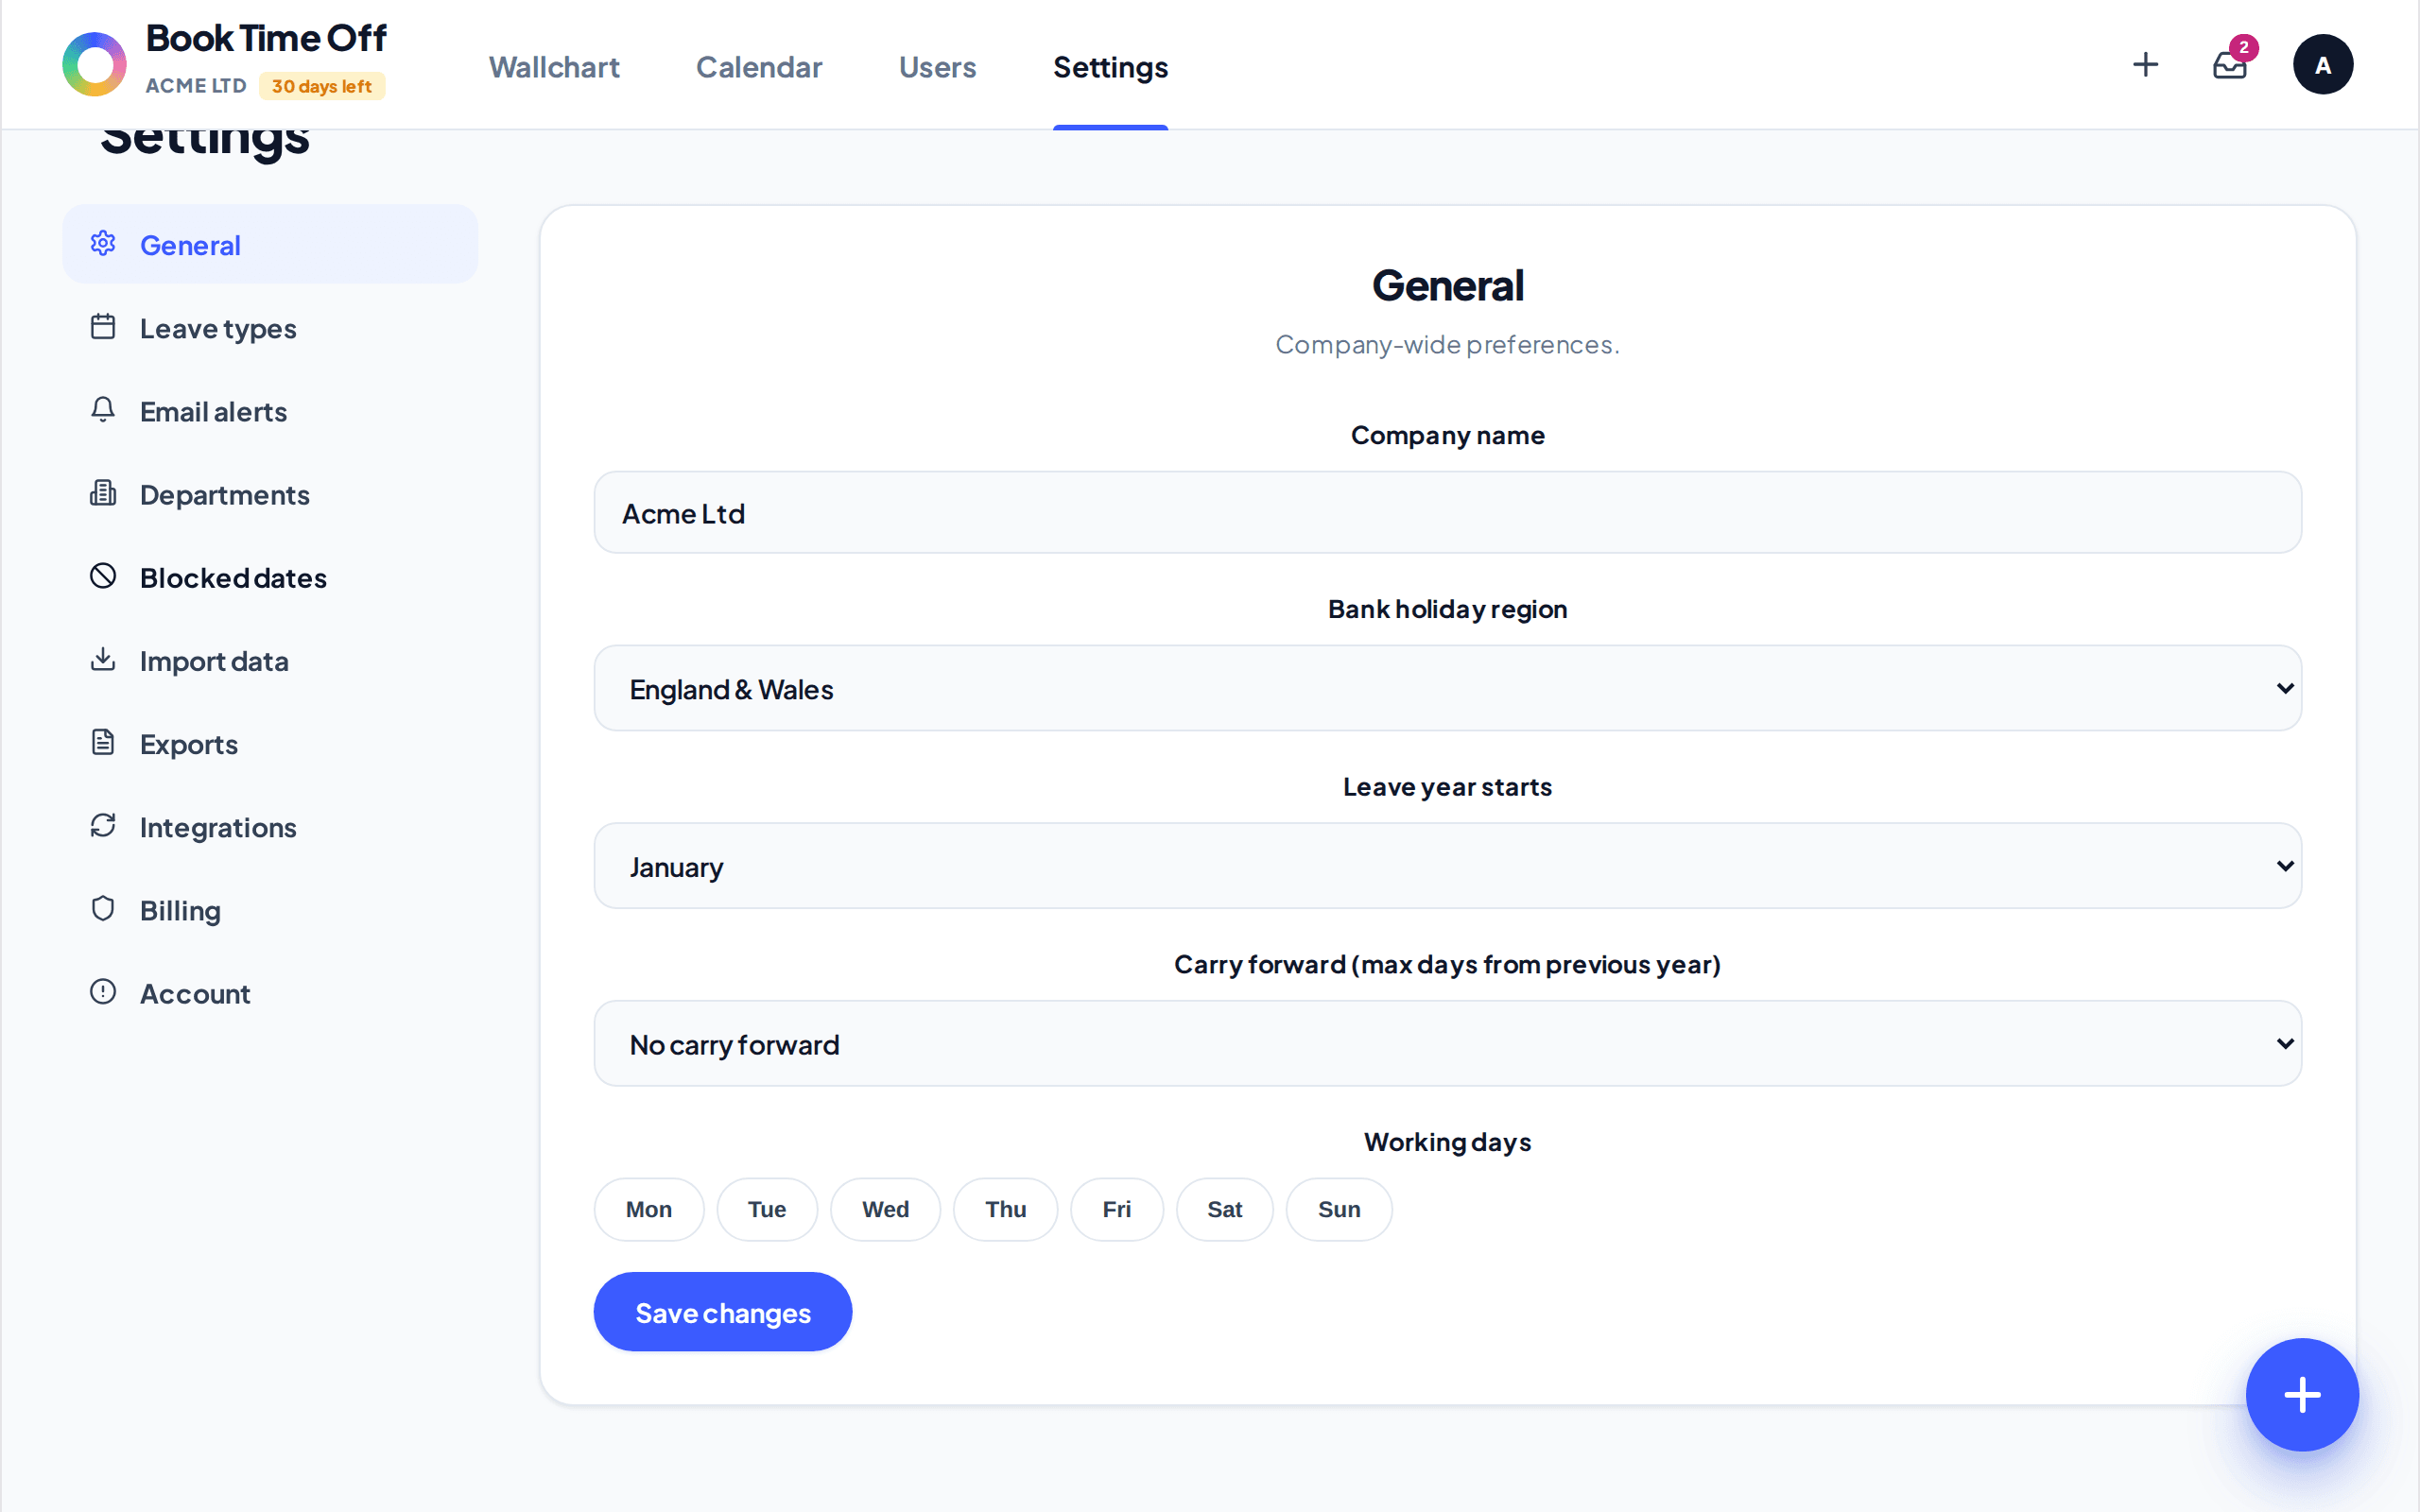Click the plus icon in top navigation
Screen dimensions: 2420x1512
[x=2145, y=65]
